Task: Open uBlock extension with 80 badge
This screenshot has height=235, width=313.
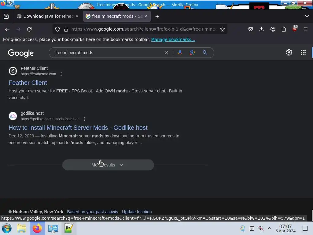Action: 295,28
